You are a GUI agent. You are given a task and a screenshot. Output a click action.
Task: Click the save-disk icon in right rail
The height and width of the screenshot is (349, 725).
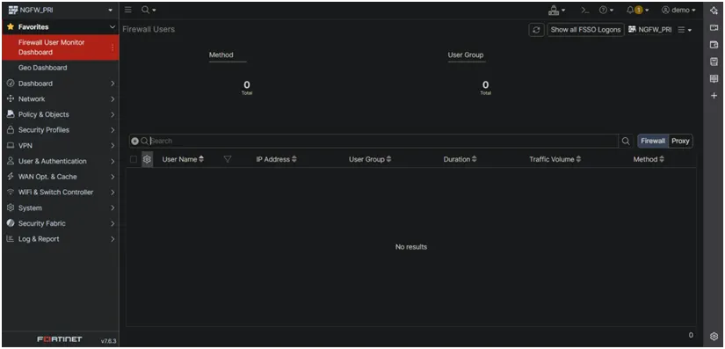[x=714, y=62]
